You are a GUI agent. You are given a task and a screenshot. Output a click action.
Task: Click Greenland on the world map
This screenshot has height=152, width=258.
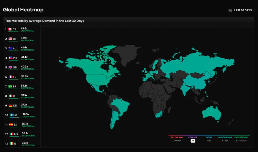pyautogui.click(x=127, y=54)
